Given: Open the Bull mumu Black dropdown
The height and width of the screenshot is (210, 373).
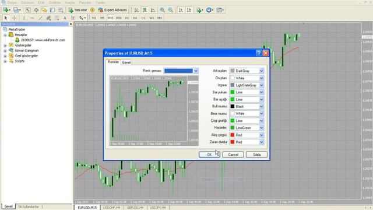Looking at the screenshot, I should click(x=261, y=106).
